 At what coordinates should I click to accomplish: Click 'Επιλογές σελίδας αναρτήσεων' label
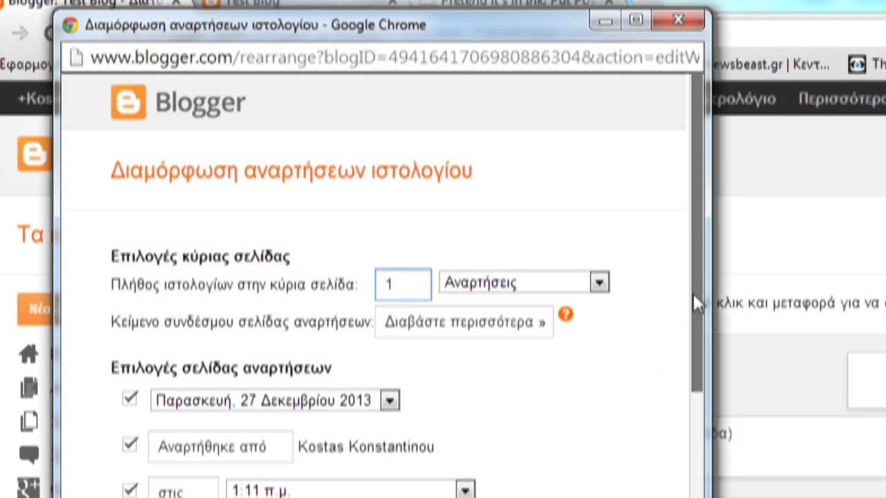coord(221,367)
